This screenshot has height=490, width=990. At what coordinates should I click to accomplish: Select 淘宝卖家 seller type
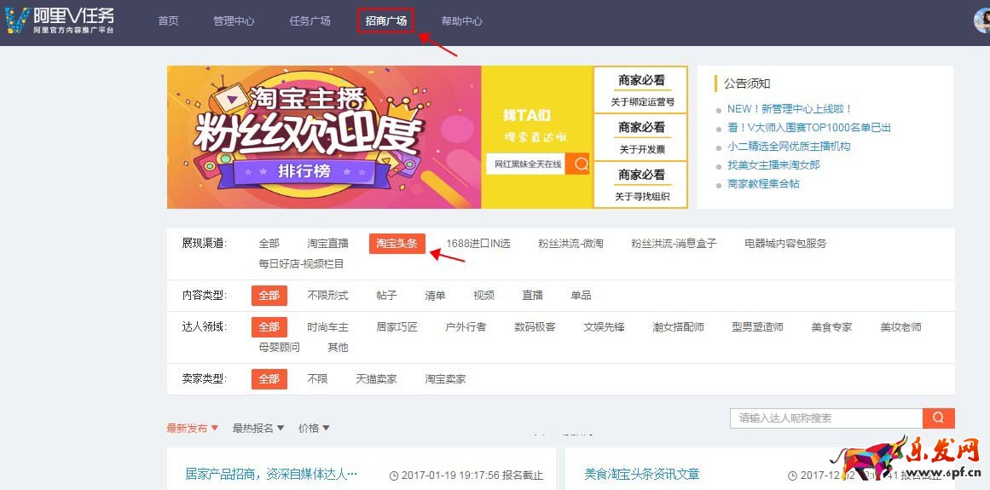pos(445,379)
